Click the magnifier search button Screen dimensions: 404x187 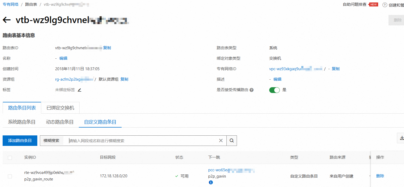231,141
